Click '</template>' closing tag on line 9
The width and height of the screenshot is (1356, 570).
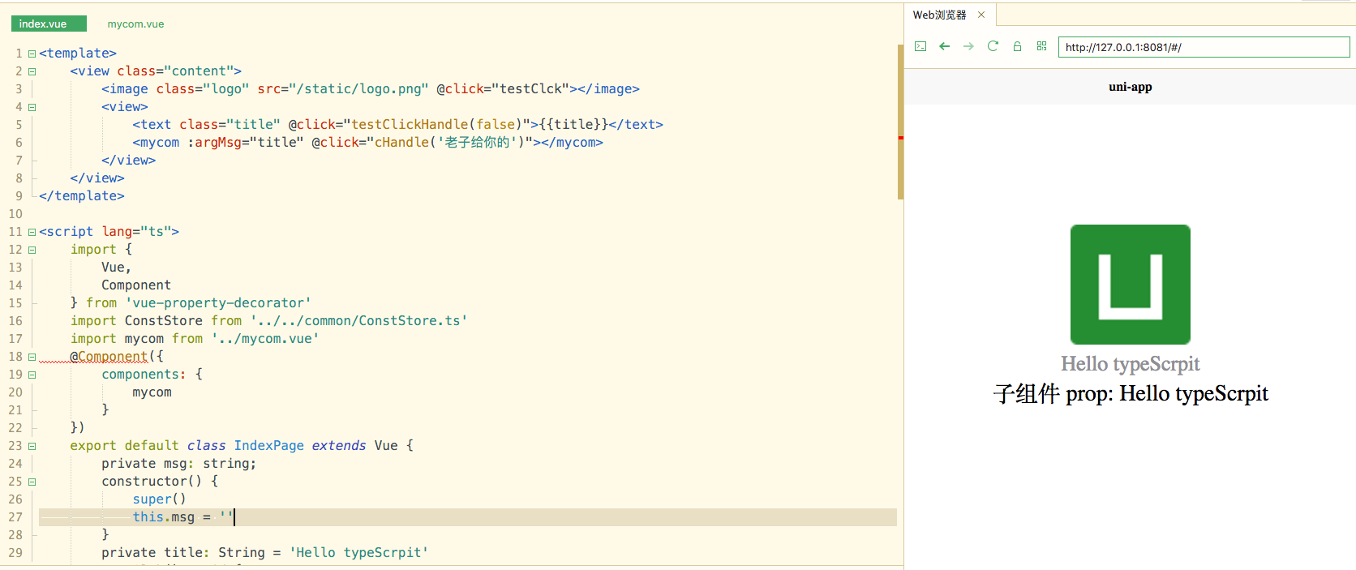coord(82,195)
